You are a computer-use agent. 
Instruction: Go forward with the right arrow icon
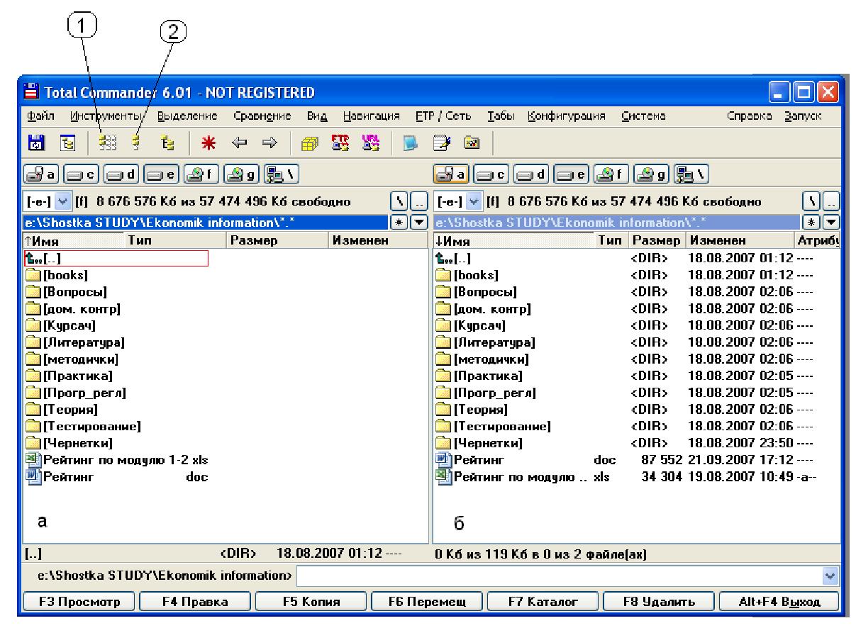pos(269,141)
